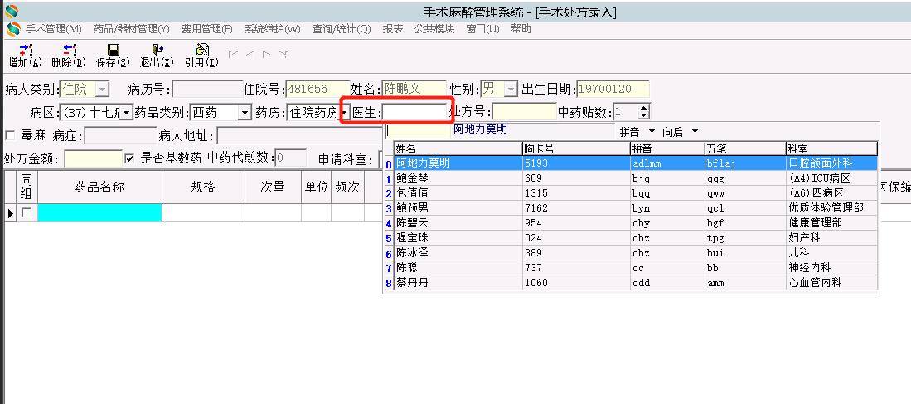Image resolution: width=911 pixels, height=404 pixels.
Task: Select doctor 陈碧云 in lookup list
Action: coord(636,222)
